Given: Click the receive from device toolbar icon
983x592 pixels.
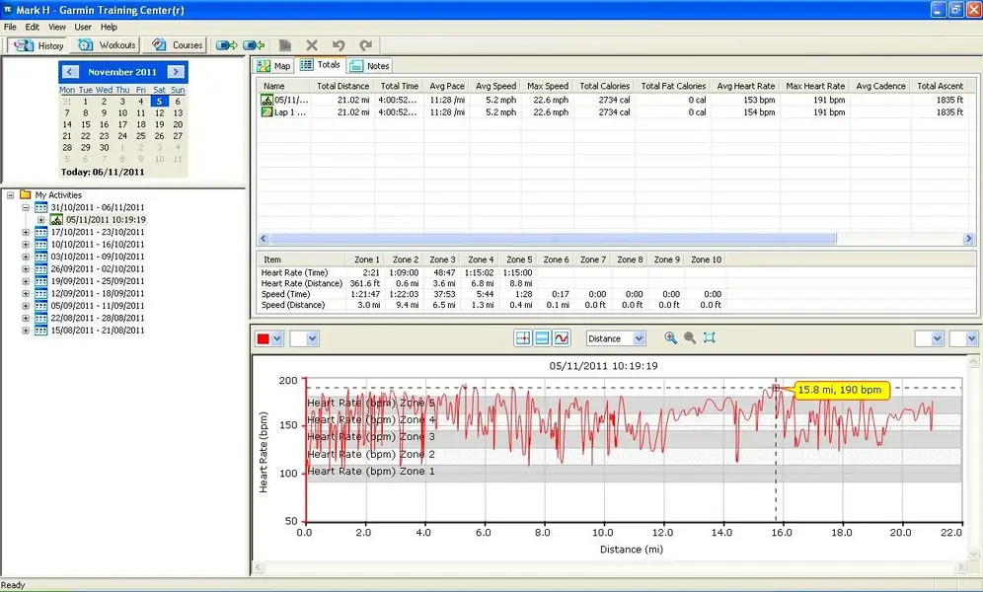Looking at the screenshot, I should [x=254, y=45].
